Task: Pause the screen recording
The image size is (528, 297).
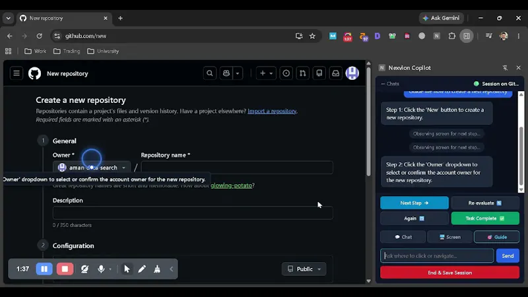Action: coord(44,269)
